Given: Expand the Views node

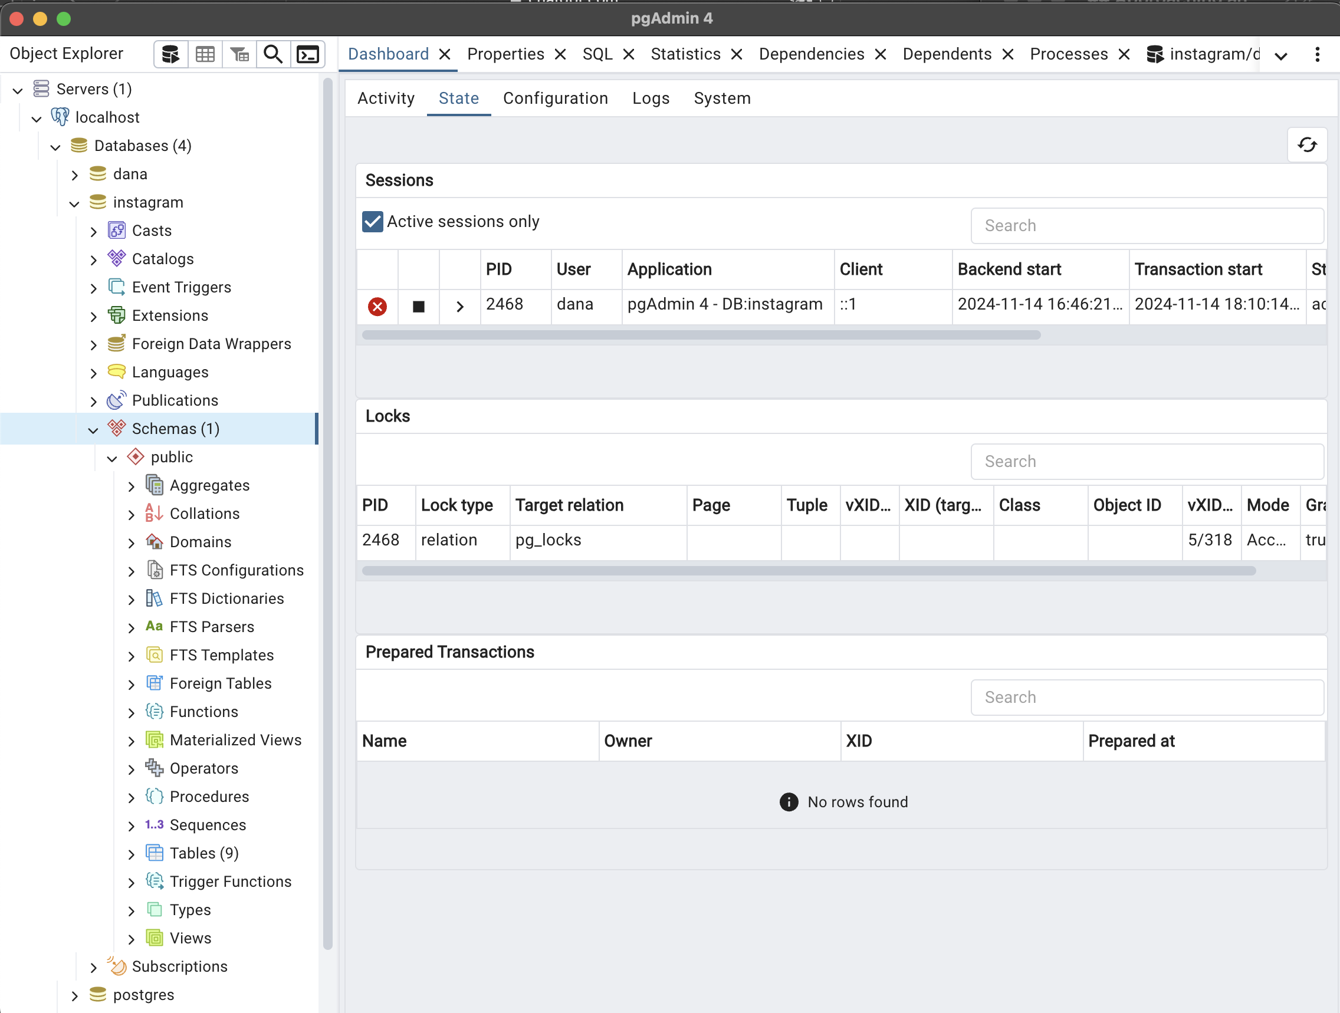Looking at the screenshot, I should click(131, 939).
